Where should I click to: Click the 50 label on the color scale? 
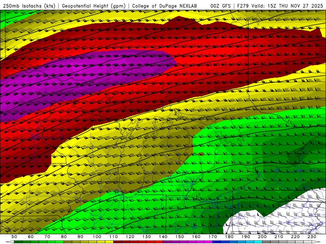(14, 237)
